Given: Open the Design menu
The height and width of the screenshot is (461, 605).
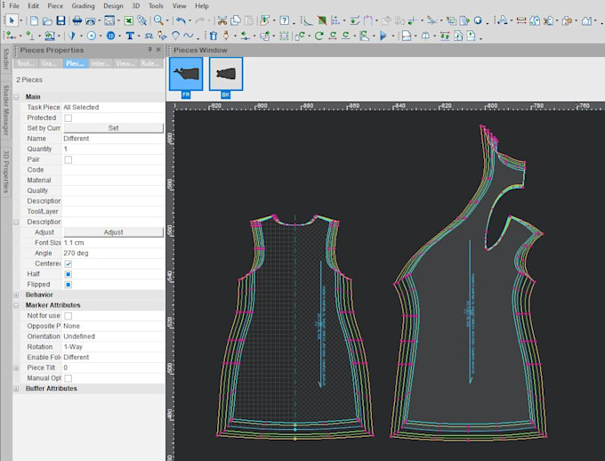Looking at the screenshot, I should [113, 6].
